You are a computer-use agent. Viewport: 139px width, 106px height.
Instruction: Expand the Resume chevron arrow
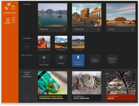click(64, 29)
